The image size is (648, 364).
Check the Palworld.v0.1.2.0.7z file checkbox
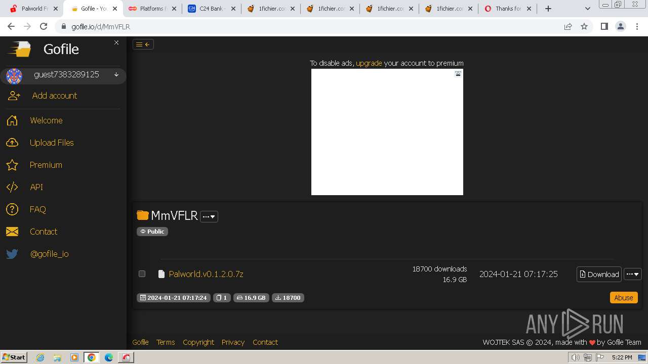coord(142,274)
